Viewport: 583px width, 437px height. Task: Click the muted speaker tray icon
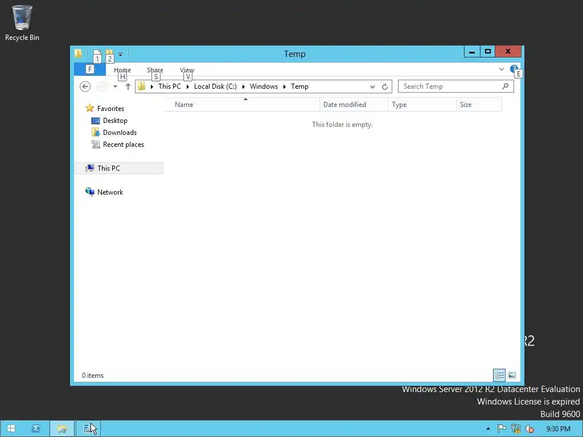point(529,428)
